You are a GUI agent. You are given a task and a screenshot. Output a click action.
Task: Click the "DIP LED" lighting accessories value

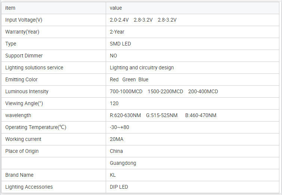[119, 187]
